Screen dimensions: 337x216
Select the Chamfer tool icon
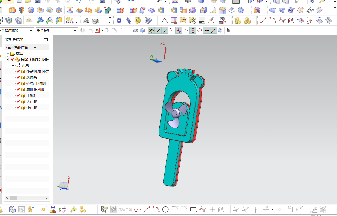click(x=222, y=10)
